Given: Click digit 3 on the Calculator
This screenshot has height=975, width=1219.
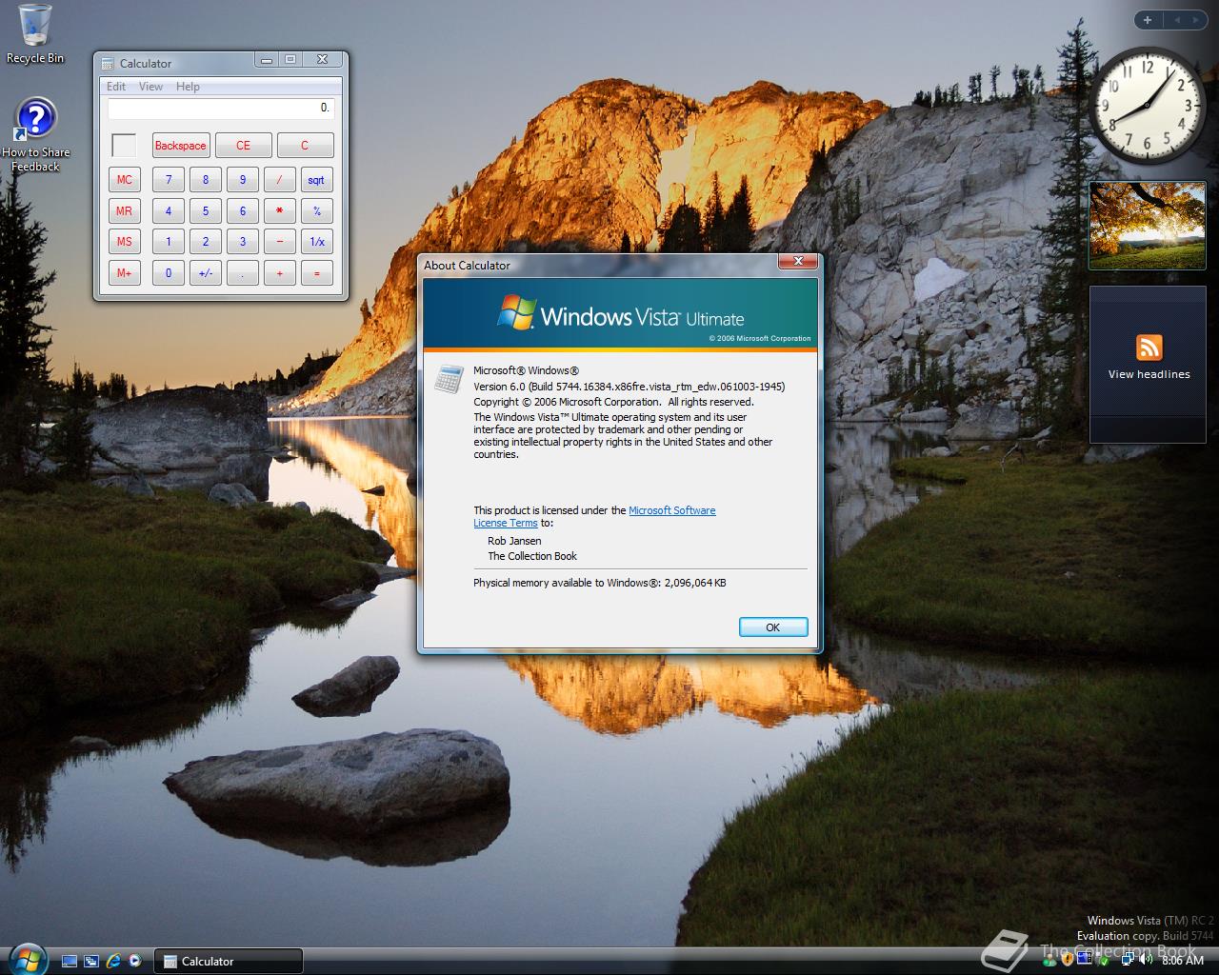Looking at the screenshot, I should pos(243,242).
